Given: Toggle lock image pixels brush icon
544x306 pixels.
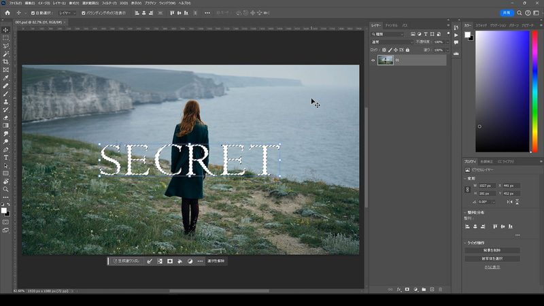Looking at the screenshot, I should (390, 50).
